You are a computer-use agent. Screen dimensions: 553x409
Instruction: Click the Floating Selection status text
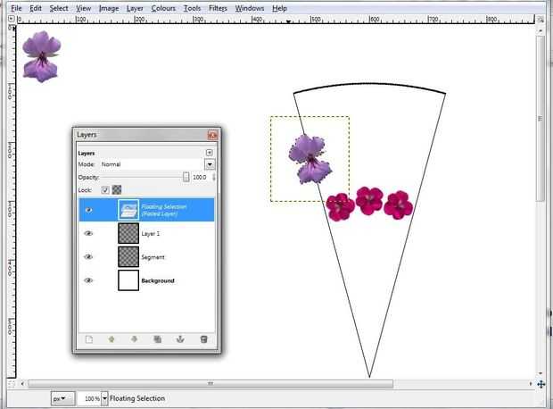coord(137,398)
